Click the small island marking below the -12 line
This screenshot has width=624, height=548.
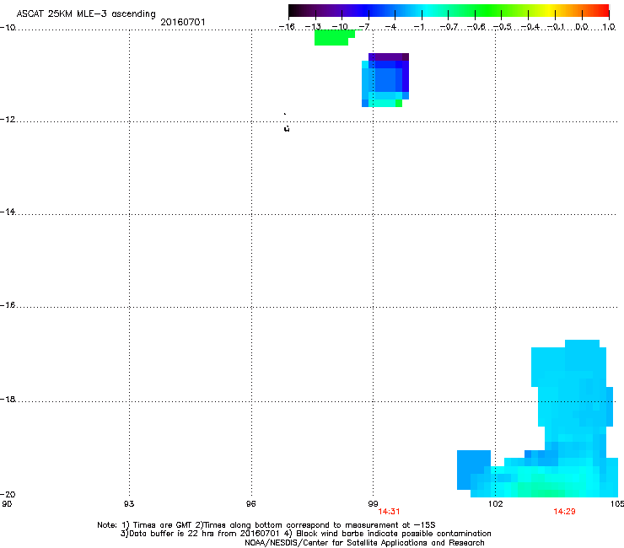[287, 128]
